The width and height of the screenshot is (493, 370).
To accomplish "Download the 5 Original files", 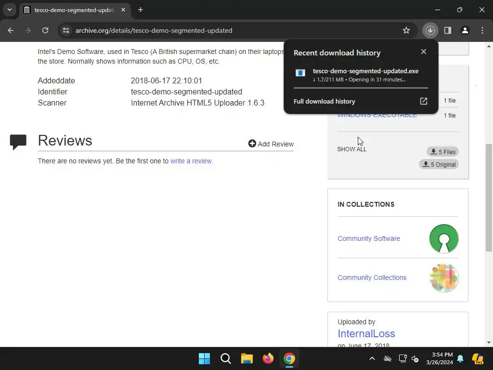I will point(439,165).
